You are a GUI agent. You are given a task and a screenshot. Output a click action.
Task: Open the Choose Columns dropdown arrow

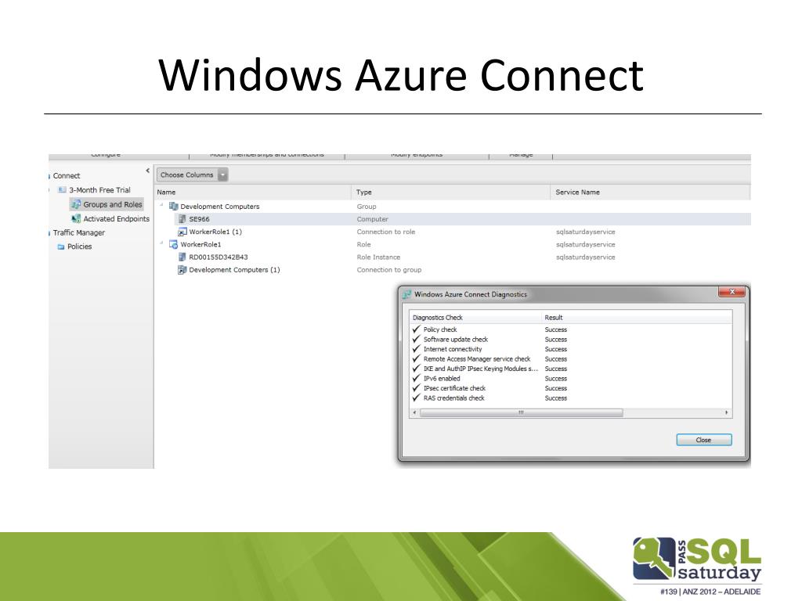pyautogui.click(x=222, y=175)
